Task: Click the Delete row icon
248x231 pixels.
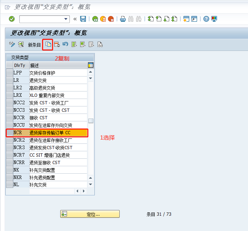Action: (x=57, y=44)
